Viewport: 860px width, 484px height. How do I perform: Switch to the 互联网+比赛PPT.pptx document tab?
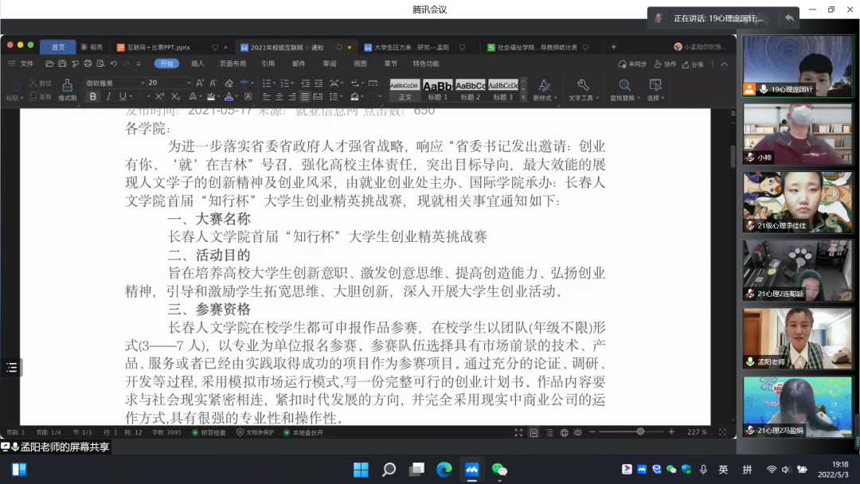(154, 48)
